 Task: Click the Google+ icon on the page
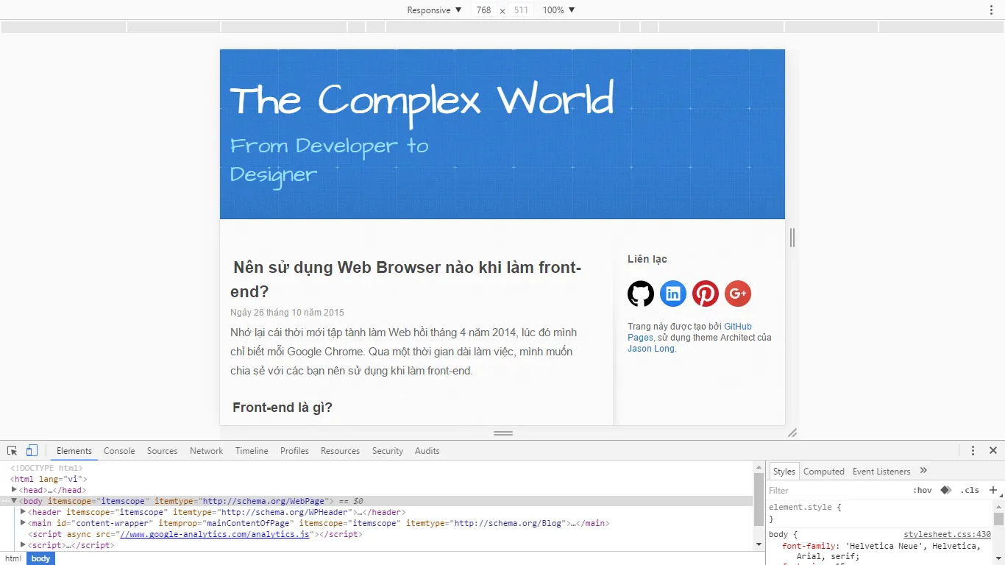pyautogui.click(x=737, y=293)
